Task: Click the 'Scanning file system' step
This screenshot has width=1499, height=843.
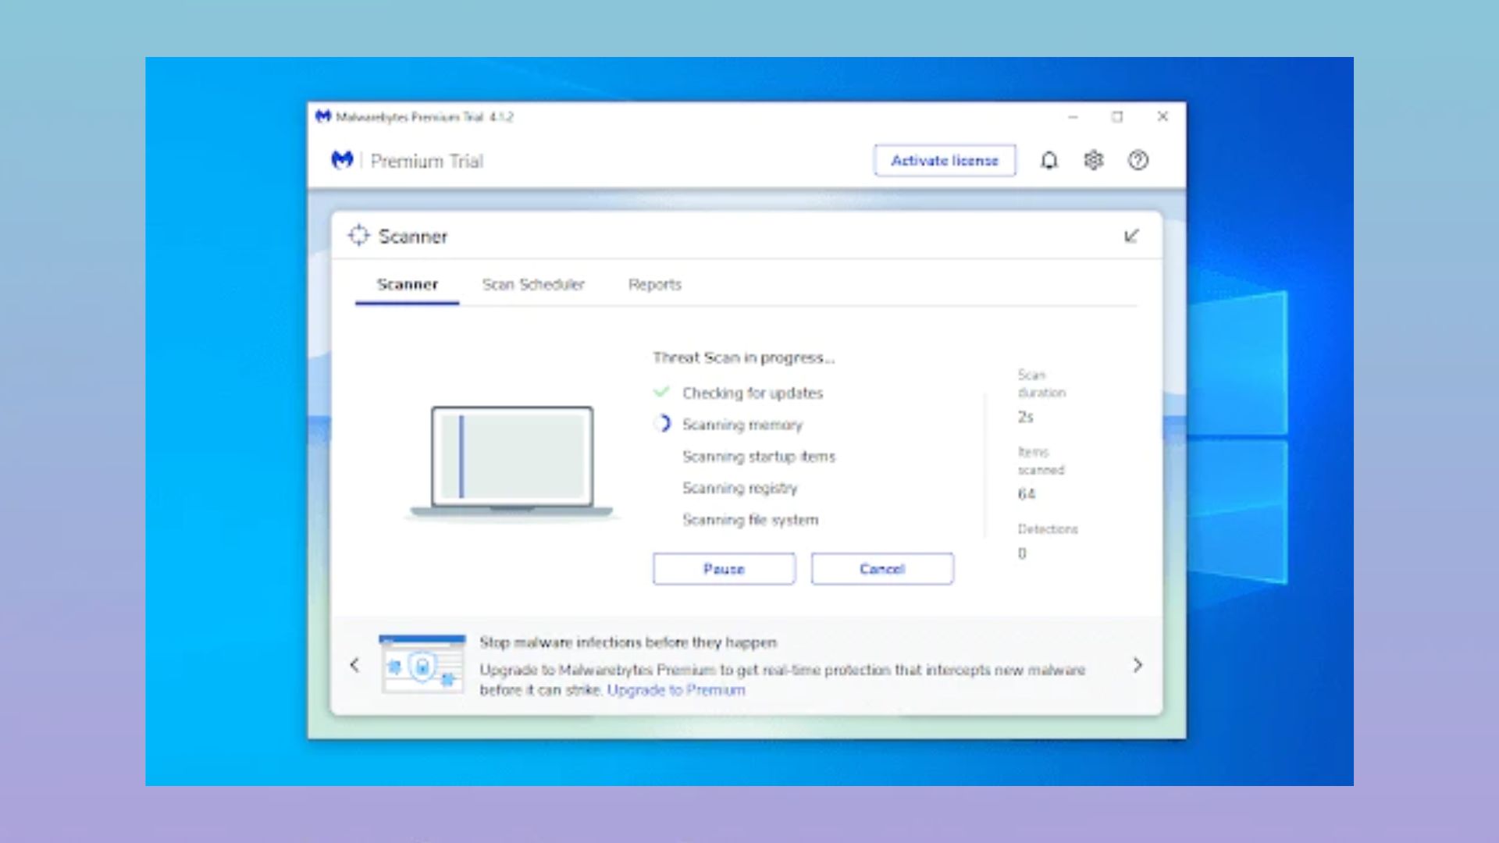Action: (750, 520)
